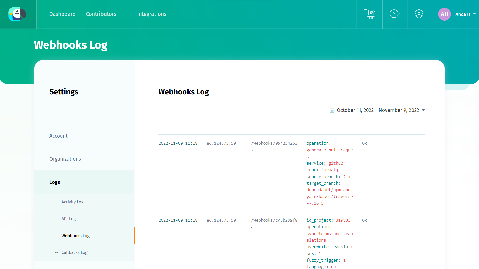The image size is (479, 269).
Task: Open the Organizations settings page
Action: 65,159
